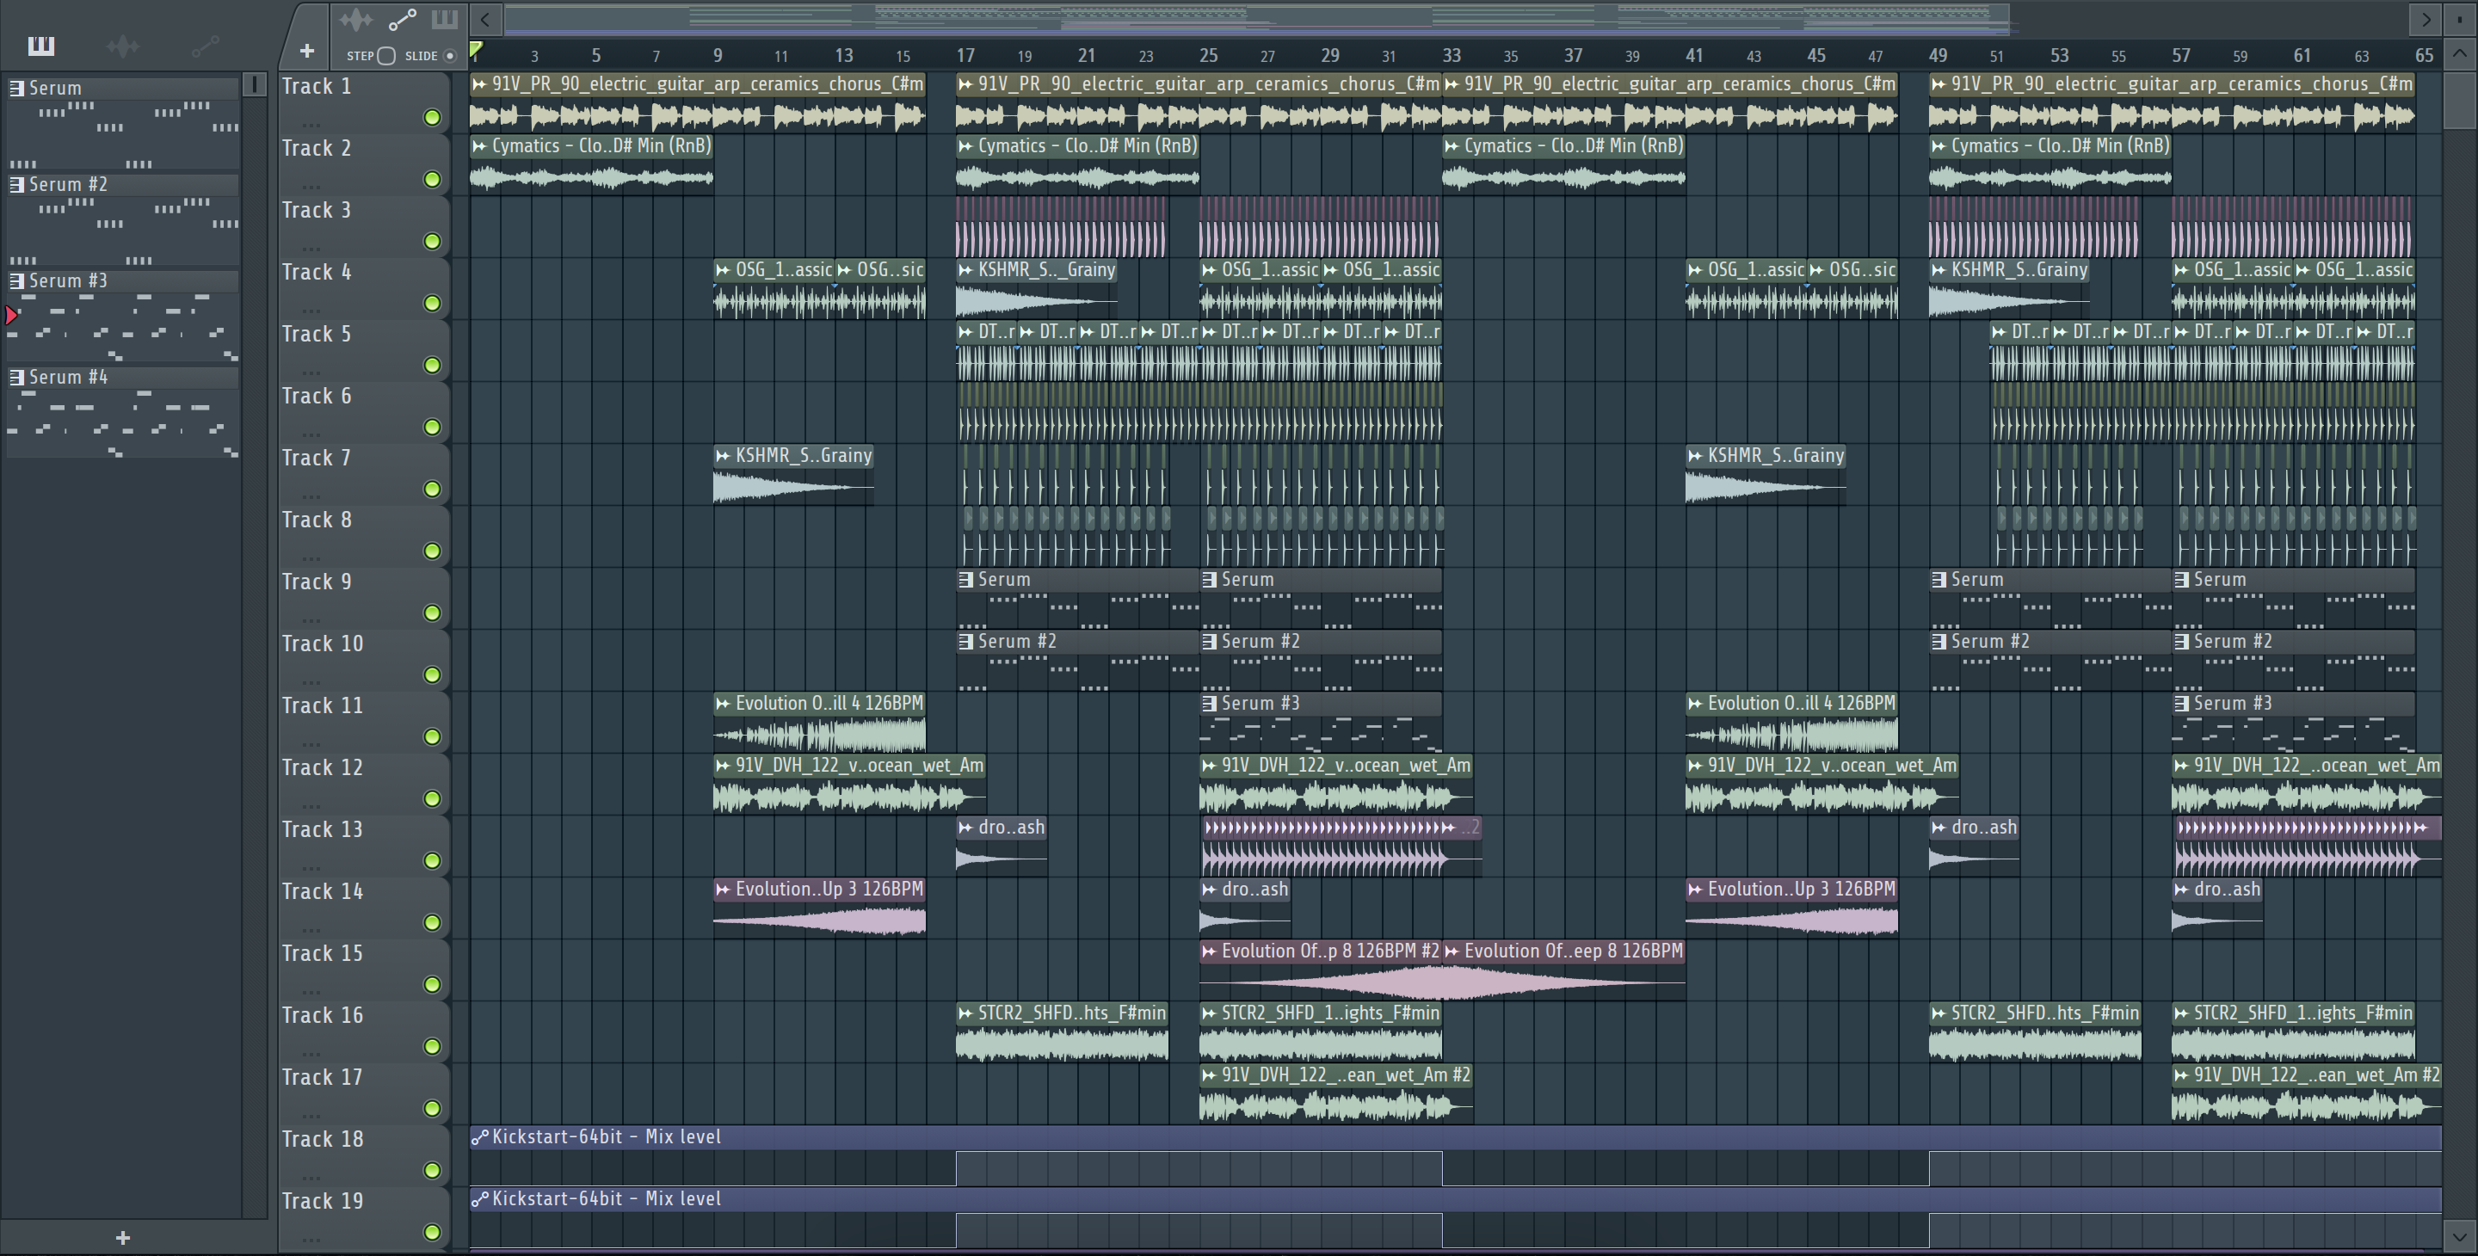Open the menu of the 91V_DVH ean_wet_Am #2 clip at bar 25
Image resolution: width=2478 pixels, height=1256 pixels.
click(x=1209, y=1075)
